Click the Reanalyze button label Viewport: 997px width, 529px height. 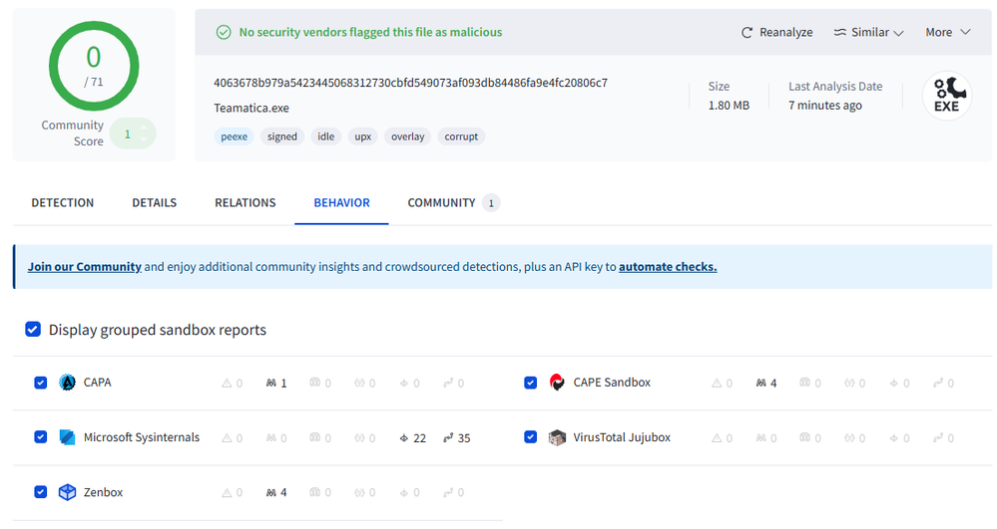(x=785, y=33)
